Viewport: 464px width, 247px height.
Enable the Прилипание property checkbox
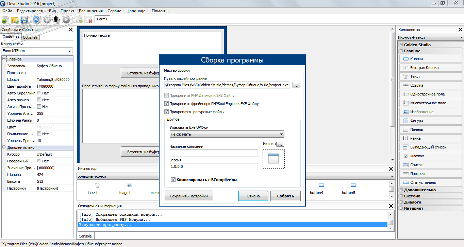click(39, 134)
